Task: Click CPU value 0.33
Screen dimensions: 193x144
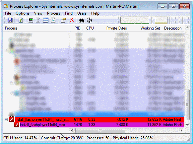Action: click(x=92, y=119)
